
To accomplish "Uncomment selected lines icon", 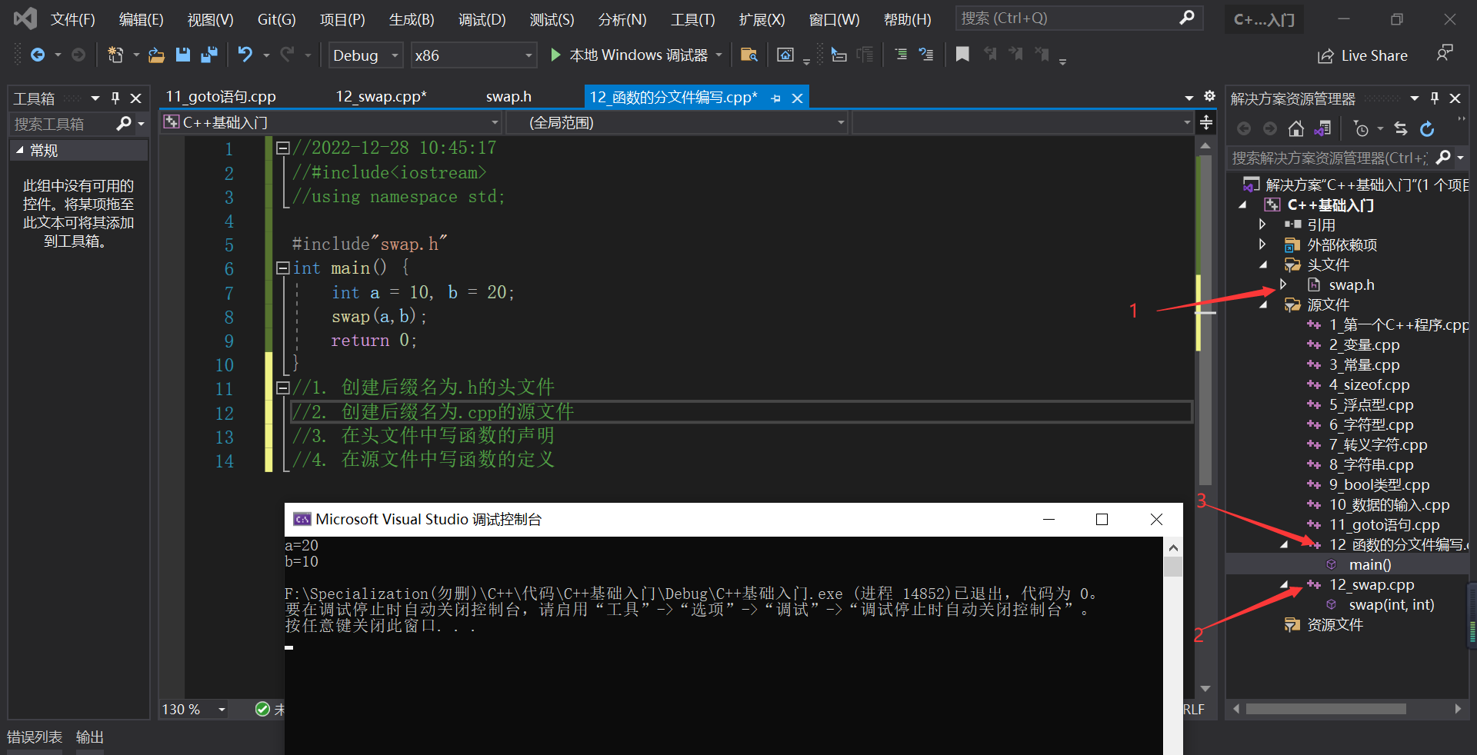I will [x=926, y=55].
